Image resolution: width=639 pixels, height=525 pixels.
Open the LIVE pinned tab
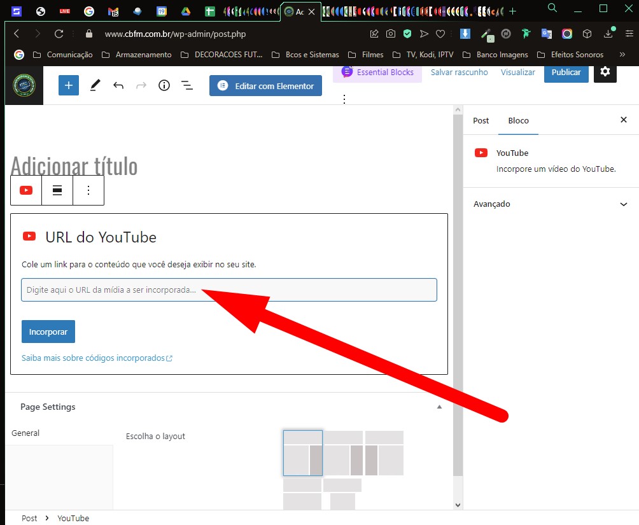tap(64, 11)
